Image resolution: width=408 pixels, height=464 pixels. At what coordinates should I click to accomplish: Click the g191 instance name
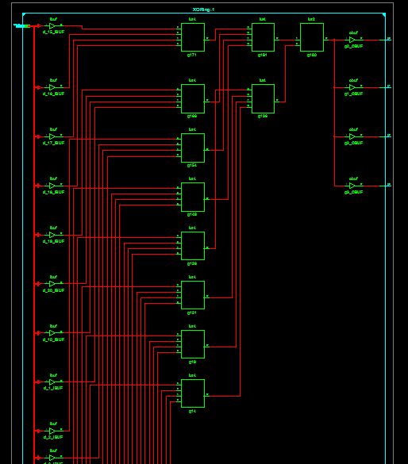pos(262,55)
